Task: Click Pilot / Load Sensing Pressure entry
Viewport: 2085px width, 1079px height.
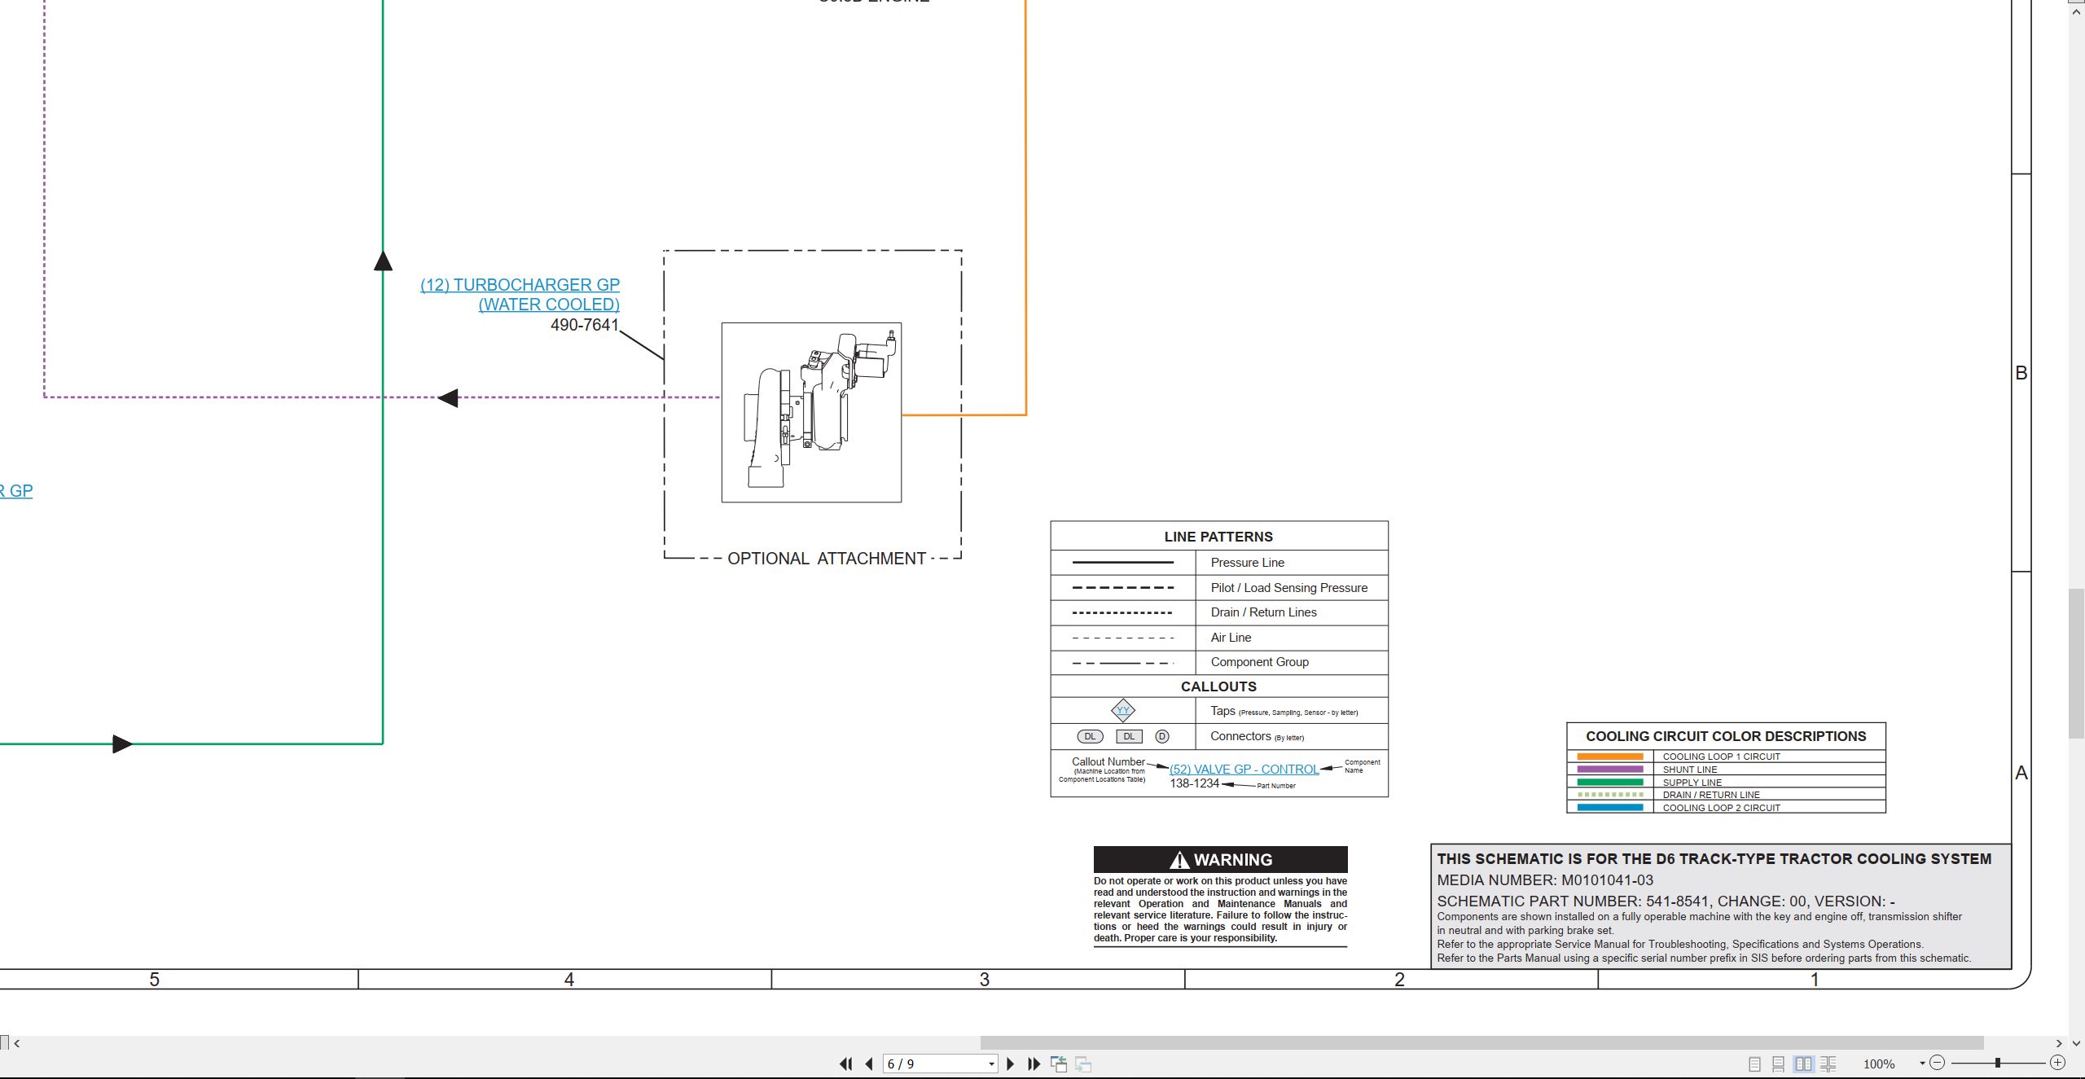Action: tap(1289, 588)
